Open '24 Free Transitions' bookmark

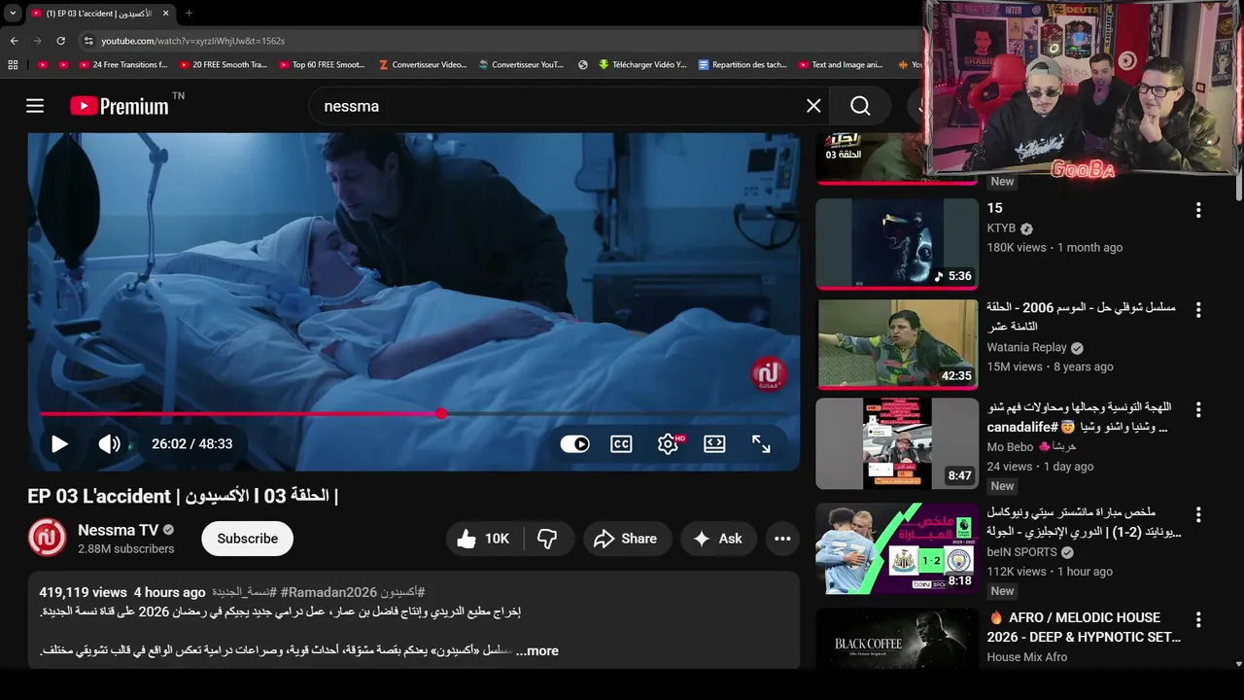(123, 65)
